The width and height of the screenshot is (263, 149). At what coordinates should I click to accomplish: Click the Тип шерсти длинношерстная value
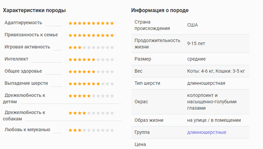(x=206, y=83)
